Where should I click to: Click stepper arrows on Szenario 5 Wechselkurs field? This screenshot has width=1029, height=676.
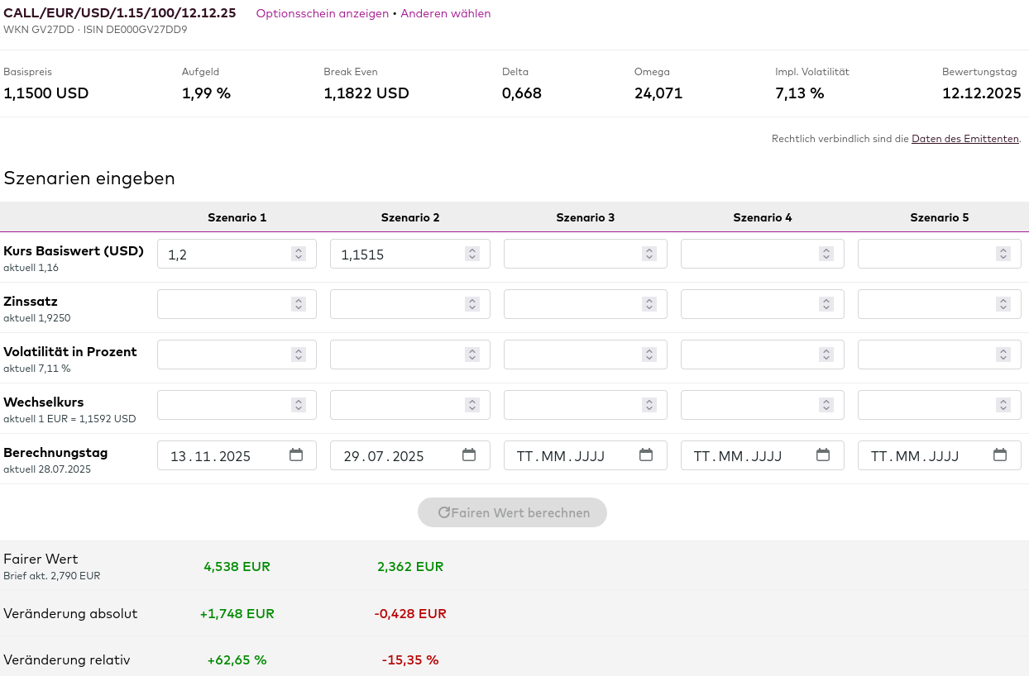1003,405
